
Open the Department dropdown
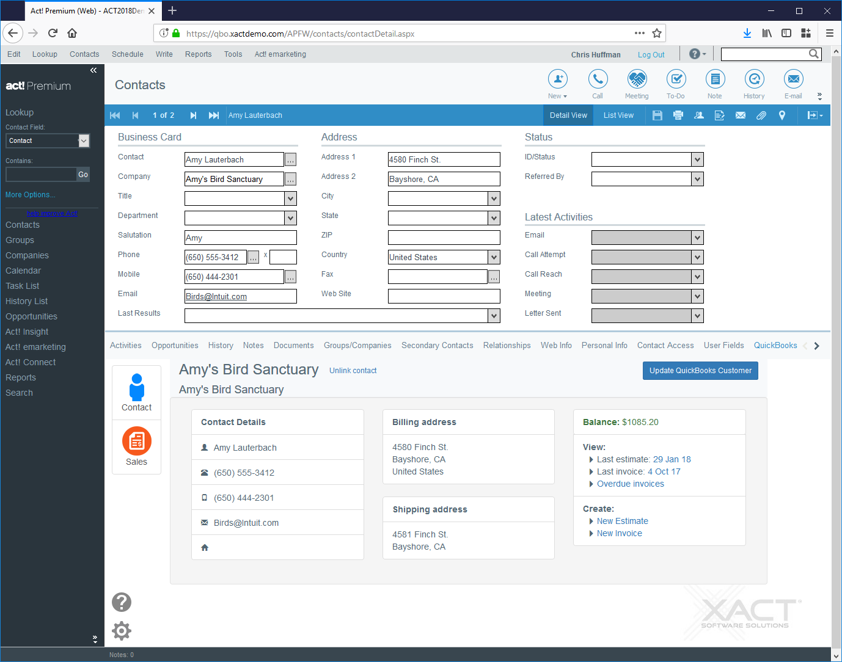(x=291, y=218)
